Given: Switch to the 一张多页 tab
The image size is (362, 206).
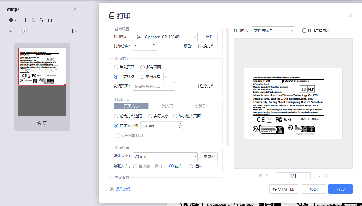Looking at the screenshot, I should (x=166, y=106).
